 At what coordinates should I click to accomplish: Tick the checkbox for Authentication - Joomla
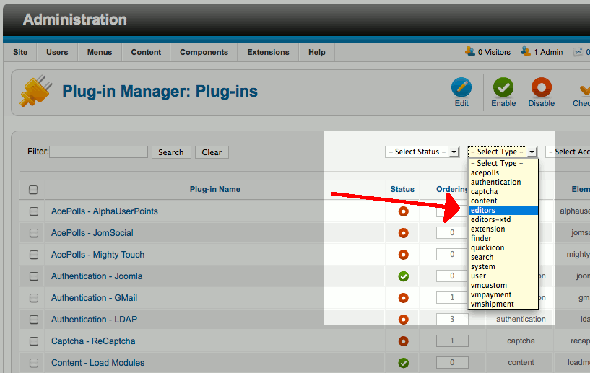point(34,276)
